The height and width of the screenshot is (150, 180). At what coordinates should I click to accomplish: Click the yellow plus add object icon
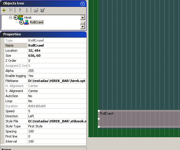tap(4, 10)
